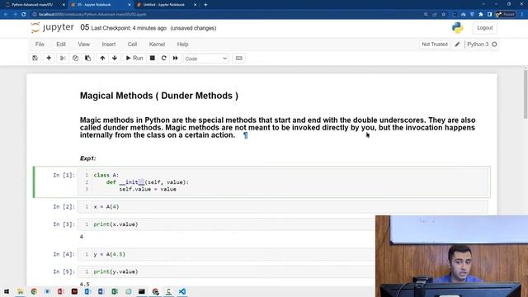Move selected cell up with the up arrow

pos(102,59)
